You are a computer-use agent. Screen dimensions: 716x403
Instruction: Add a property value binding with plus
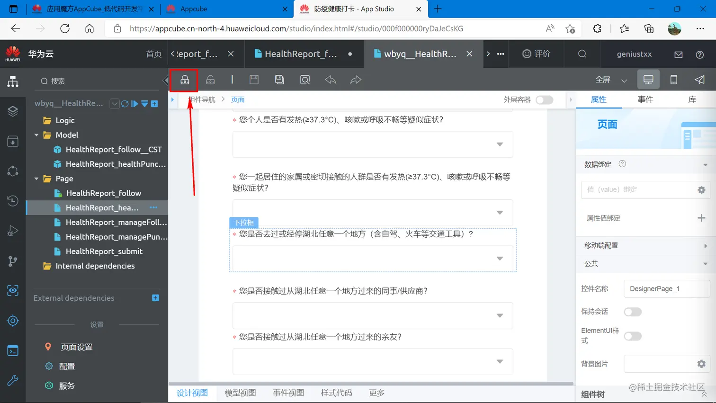[x=701, y=218]
